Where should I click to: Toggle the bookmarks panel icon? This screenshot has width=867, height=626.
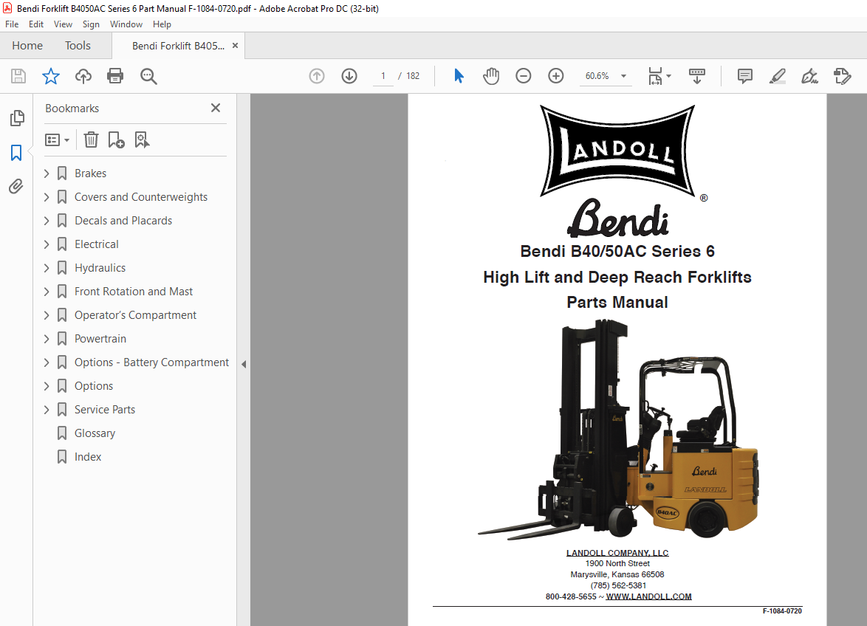coord(16,153)
